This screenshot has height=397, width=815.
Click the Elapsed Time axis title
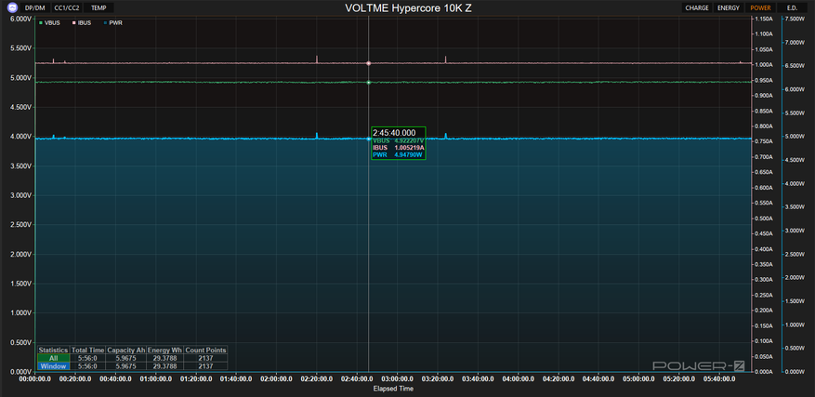click(x=393, y=389)
